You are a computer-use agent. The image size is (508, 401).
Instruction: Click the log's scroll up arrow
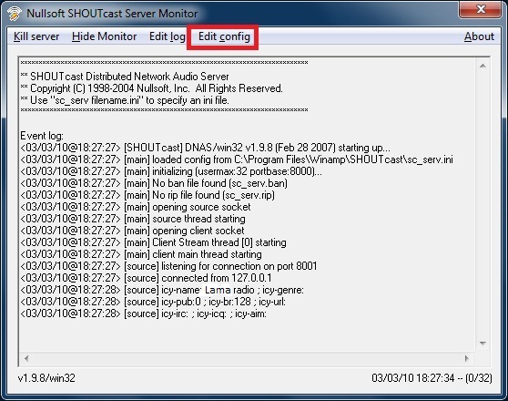(x=483, y=67)
